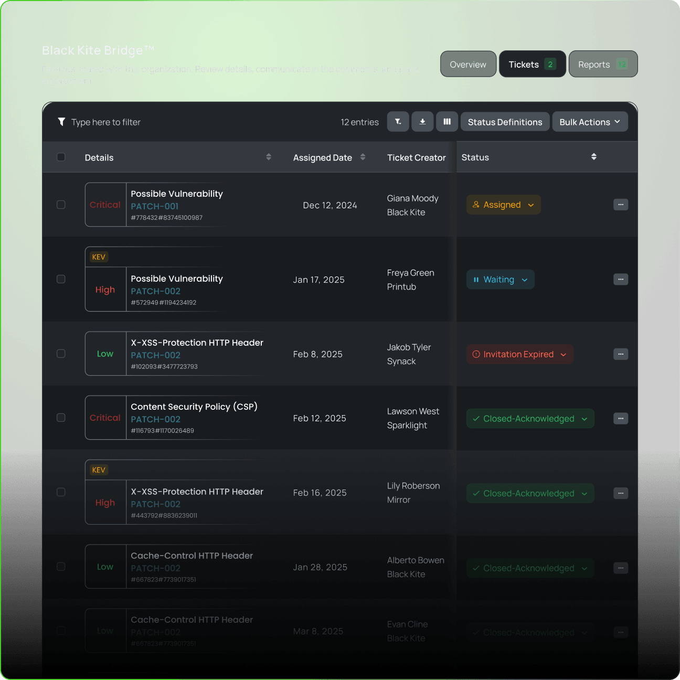Open the column layout icon button
The image size is (680, 680).
coord(447,122)
